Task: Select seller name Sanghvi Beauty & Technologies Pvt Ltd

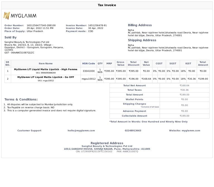Action: (27, 42)
